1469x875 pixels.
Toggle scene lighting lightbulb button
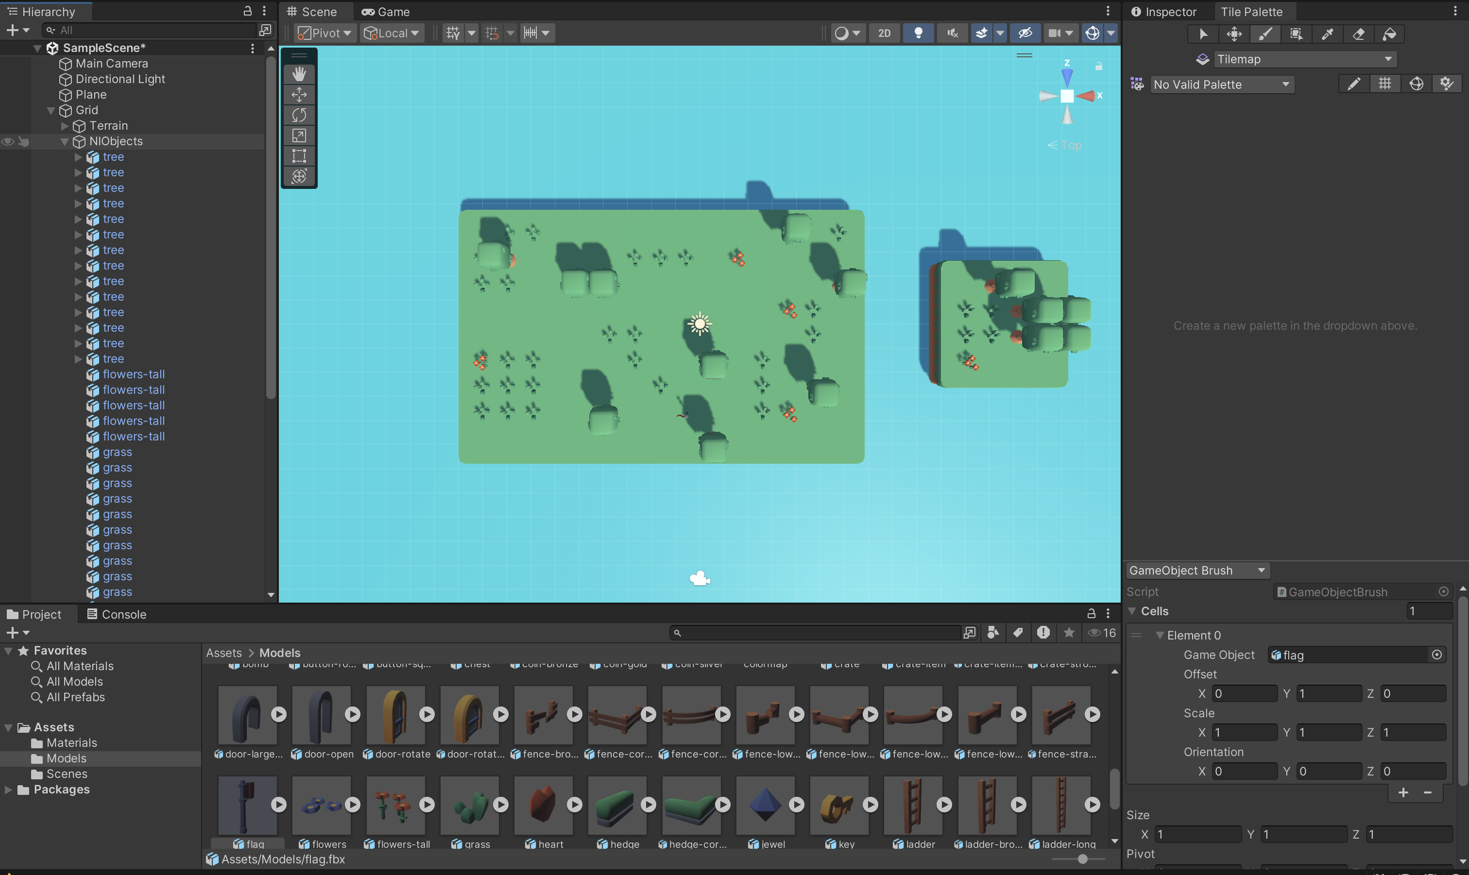pos(918,33)
